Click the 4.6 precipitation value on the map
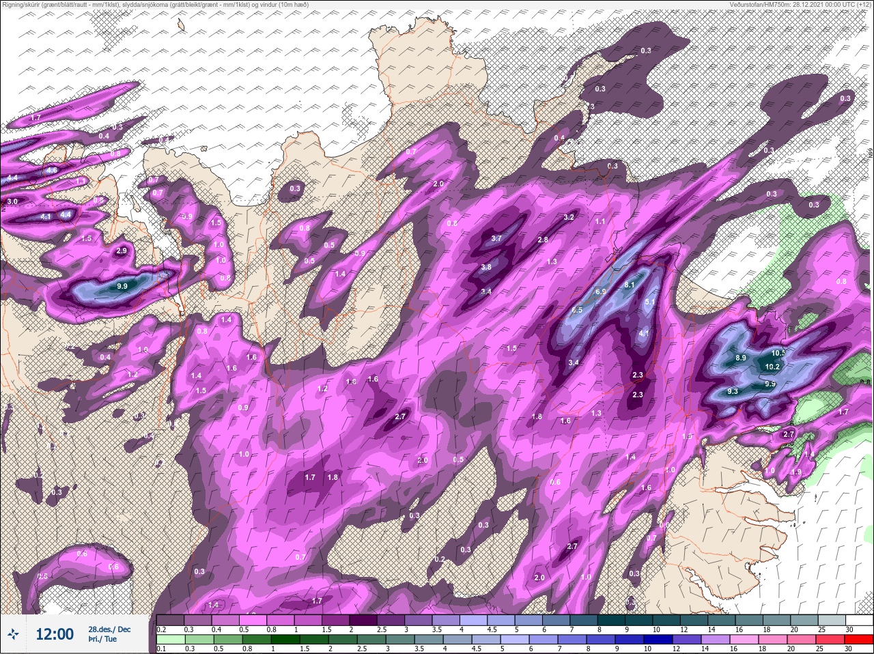This screenshot has width=874, height=654. click(51, 169)
